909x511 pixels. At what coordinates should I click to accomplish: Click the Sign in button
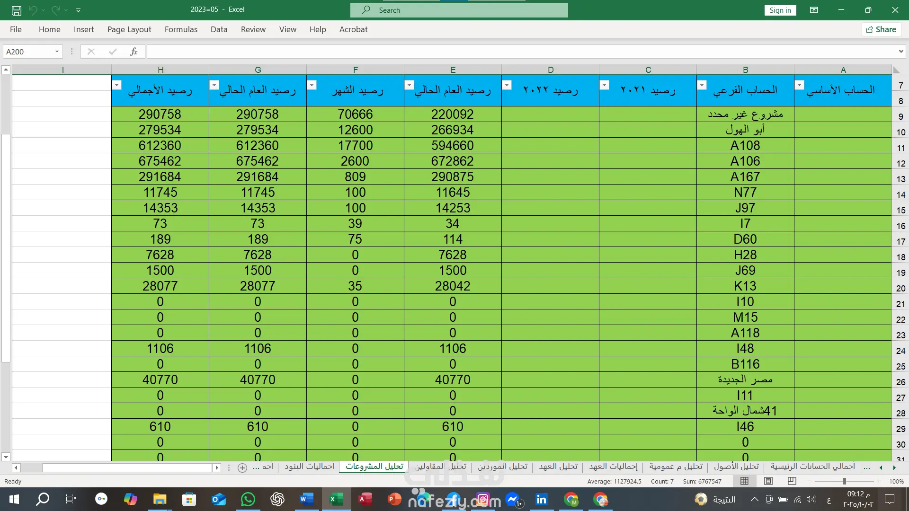780,10
